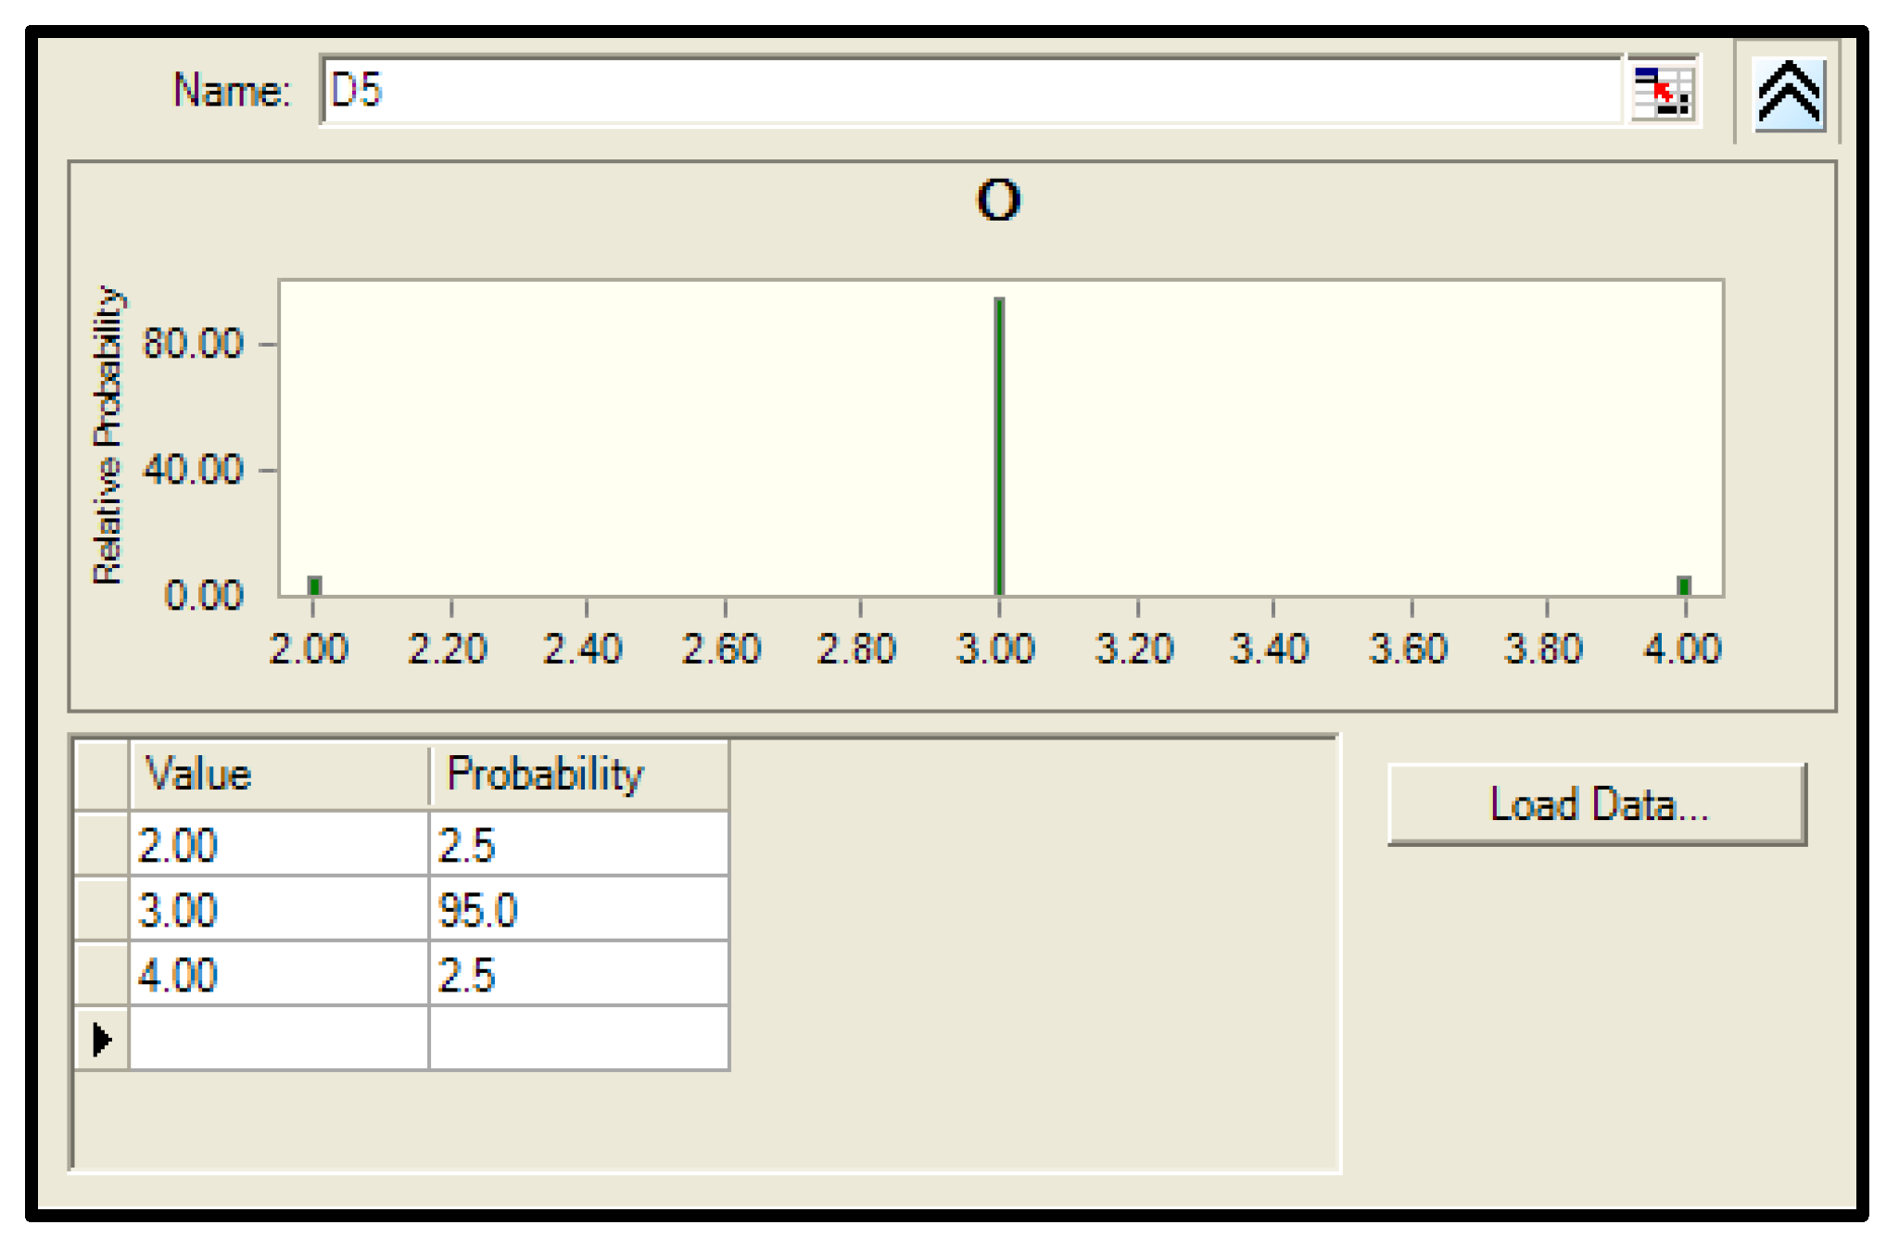The image size is (1899, 1250).
Task: Click the empty Probability cell in the new row
Action: pyautogui.click(x=578, y=1039)
